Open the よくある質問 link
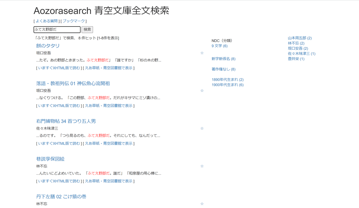The height and width of the screenshot is (208, 359). [x=47, y=21]
